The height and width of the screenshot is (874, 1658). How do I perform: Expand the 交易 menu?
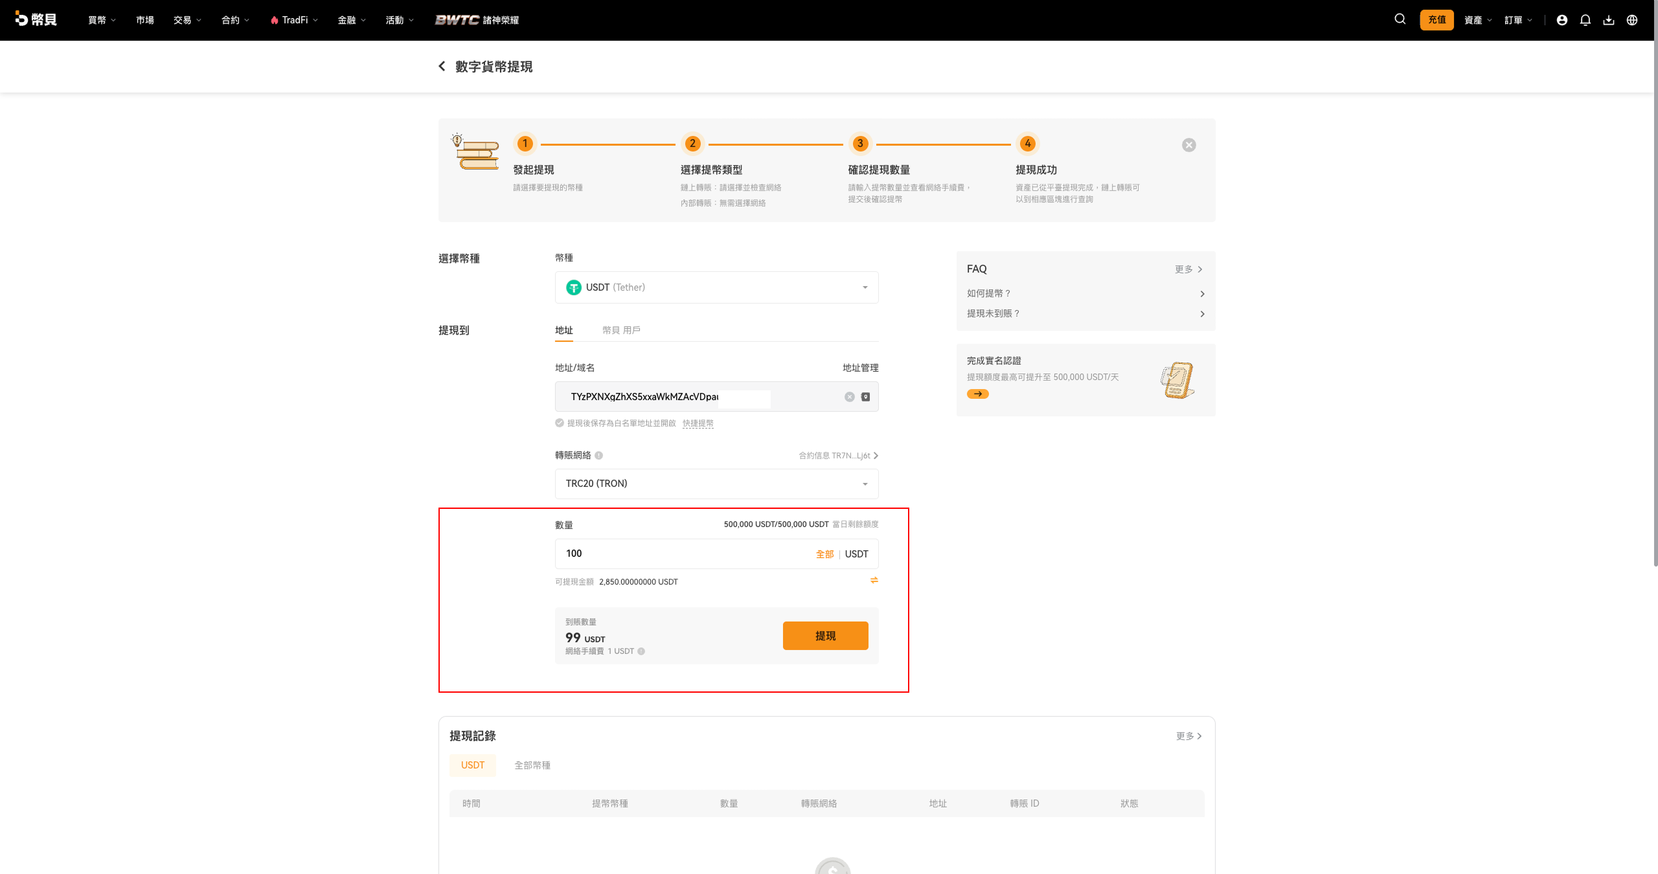pos(187,20)
